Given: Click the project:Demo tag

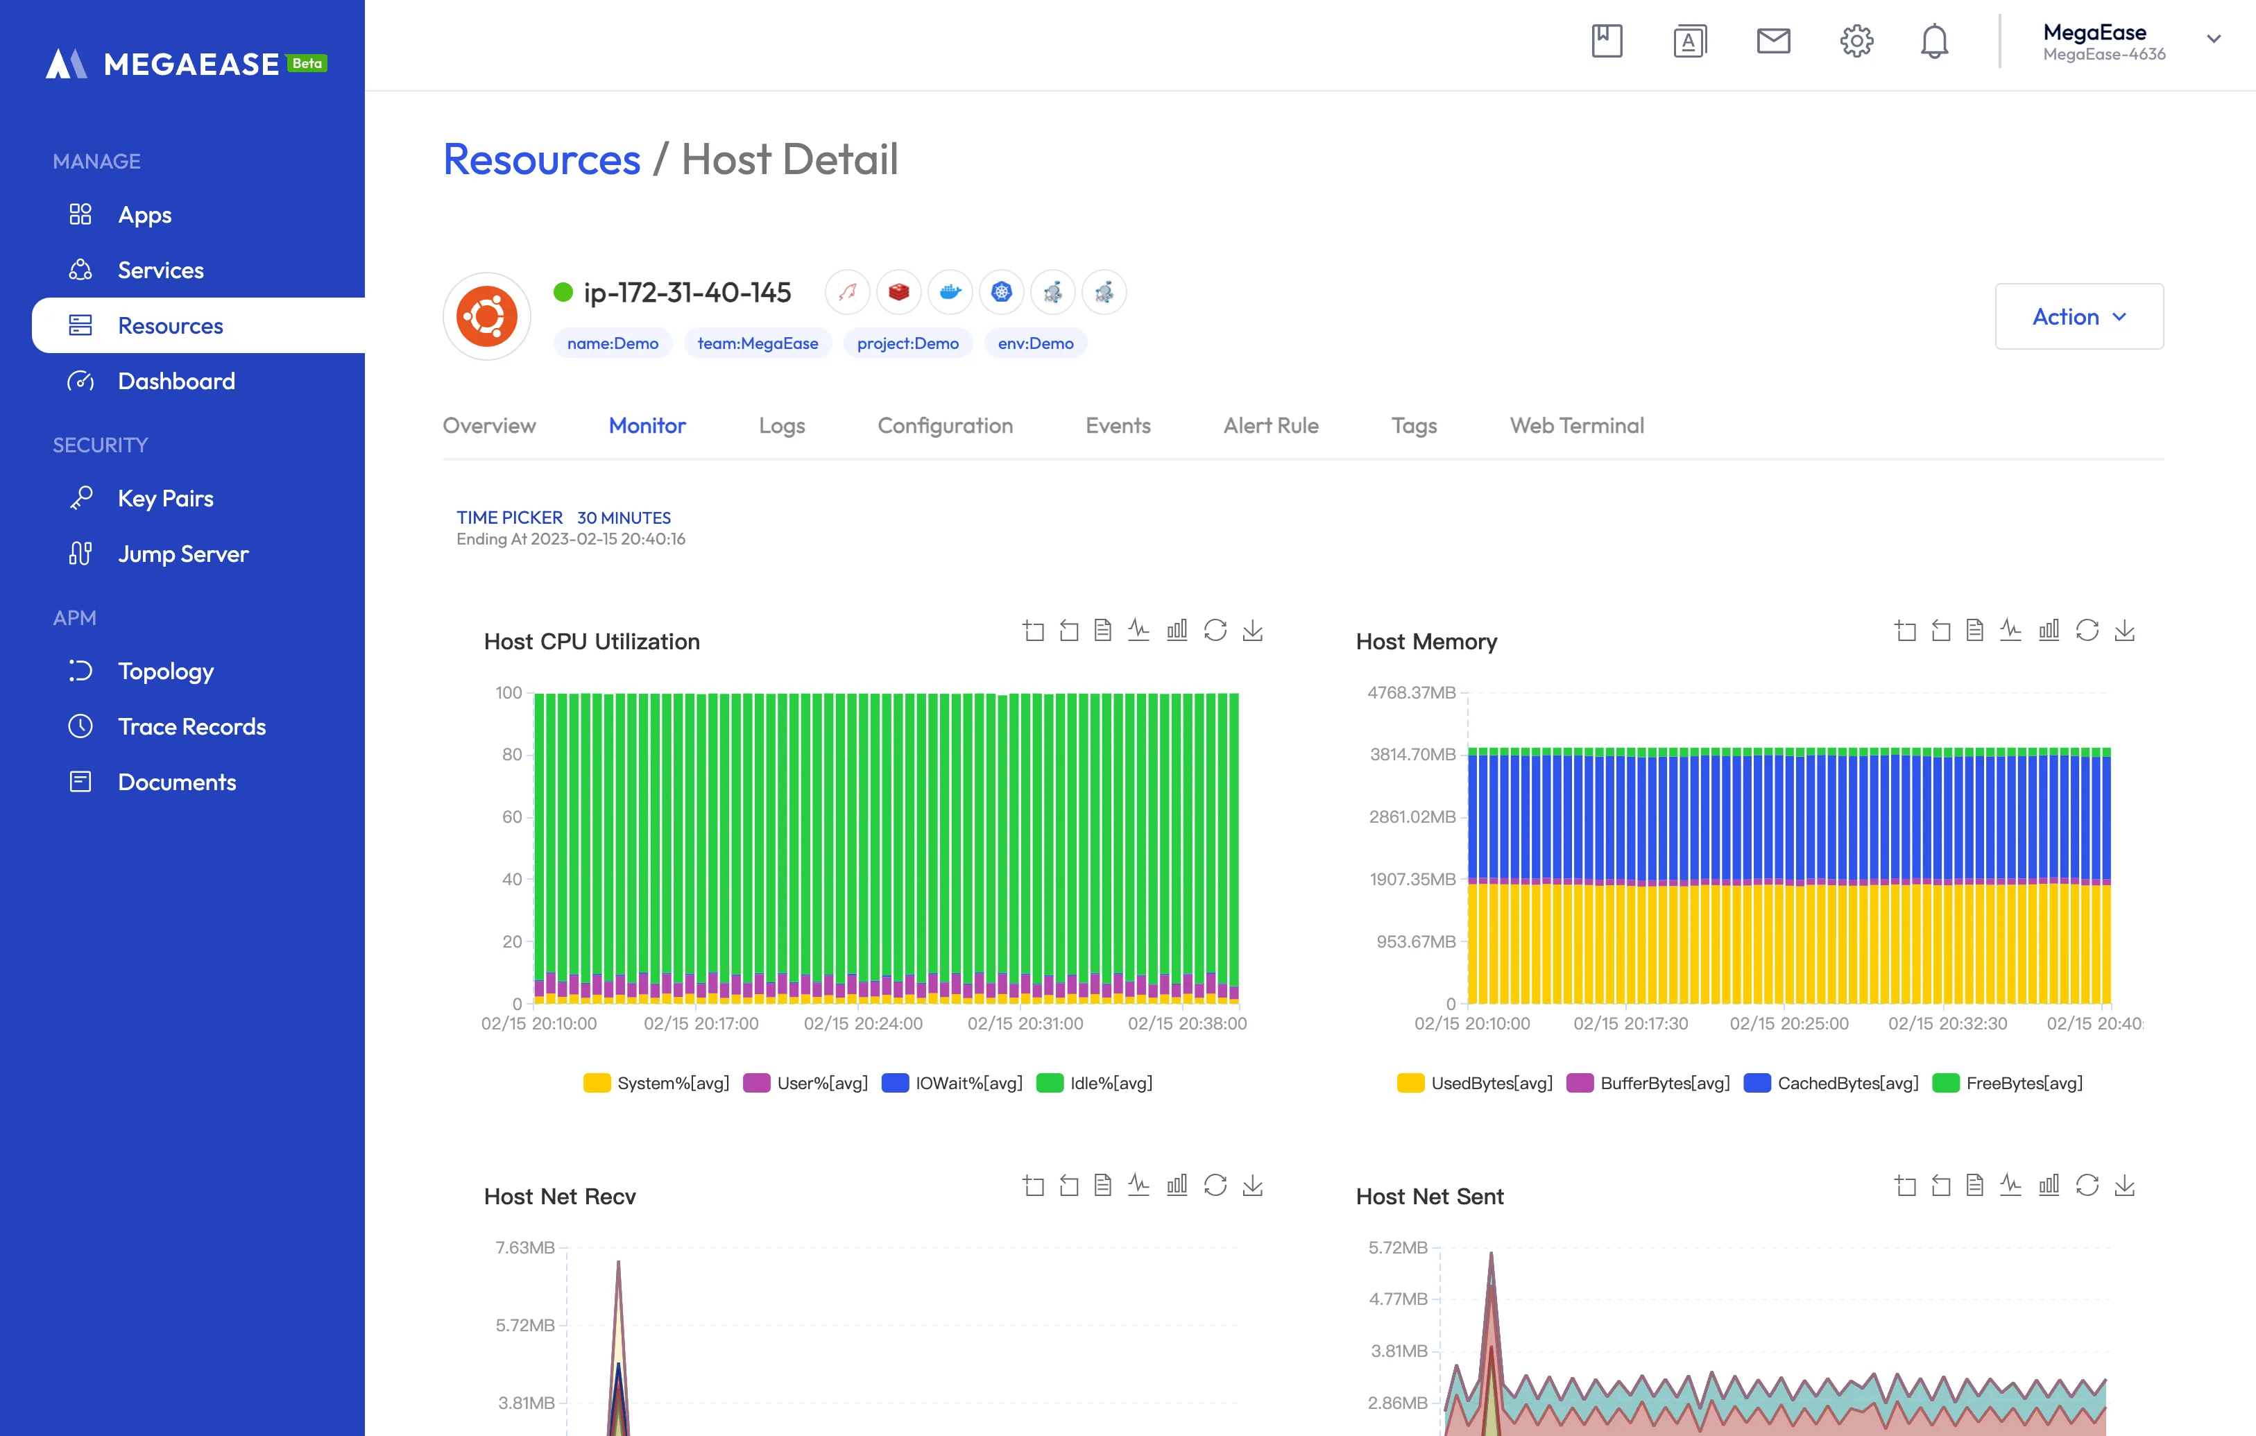Looking at the screenshot, I should click(908, 343).
